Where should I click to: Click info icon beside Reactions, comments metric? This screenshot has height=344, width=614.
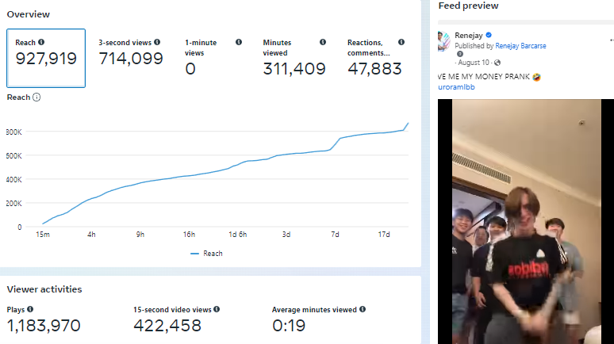coord(401,42)
